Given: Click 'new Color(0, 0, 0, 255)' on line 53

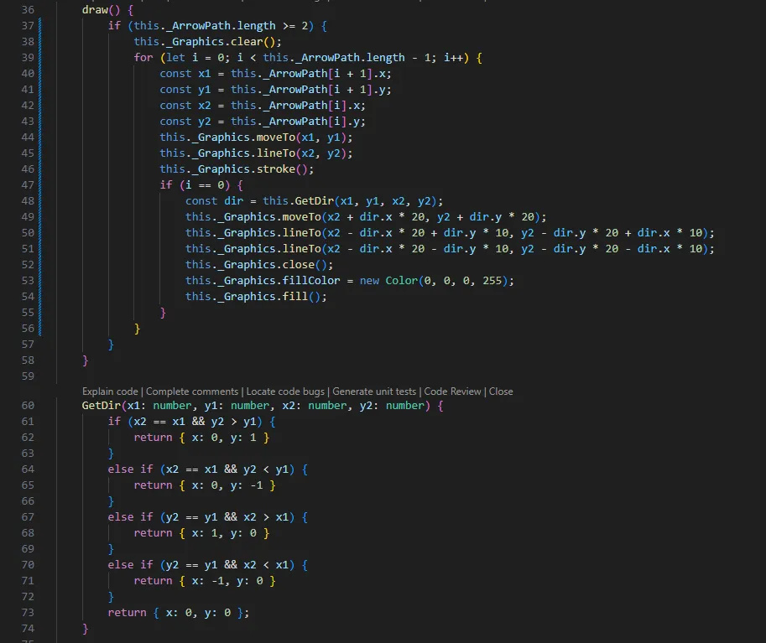Looking at the screenshot, I should coord(434,281).
